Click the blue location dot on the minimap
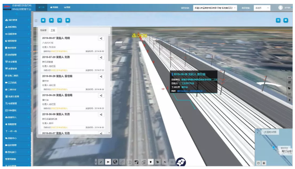 point(274,148)
